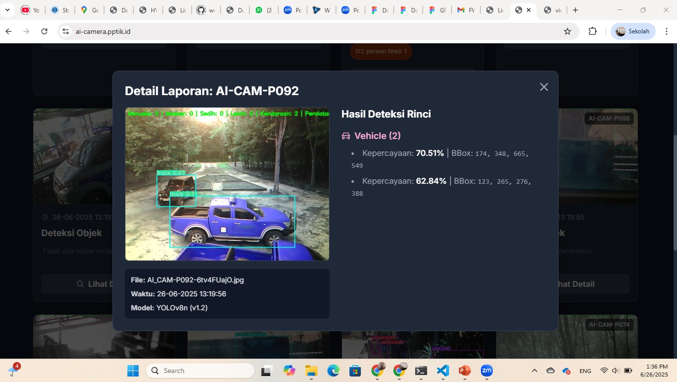Open the Windows Start menu
The height and width of the screenshot is (382, 677).
coord(133,371)
